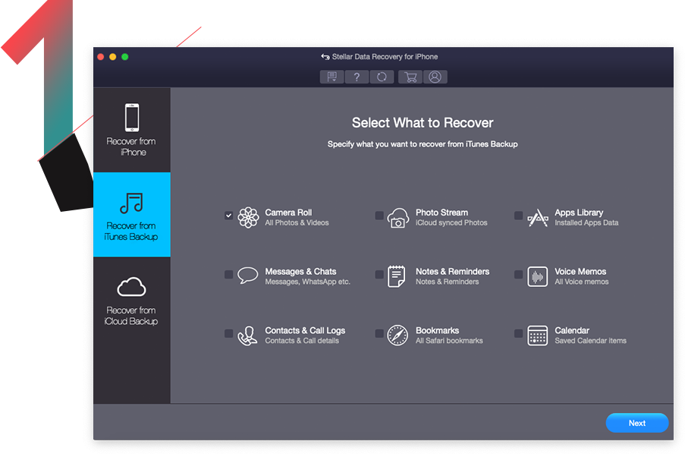The height and width of the screenshot is (454, 685).
Task: Enable the Messages & Chats checkbox
Action: pos(228,275)
